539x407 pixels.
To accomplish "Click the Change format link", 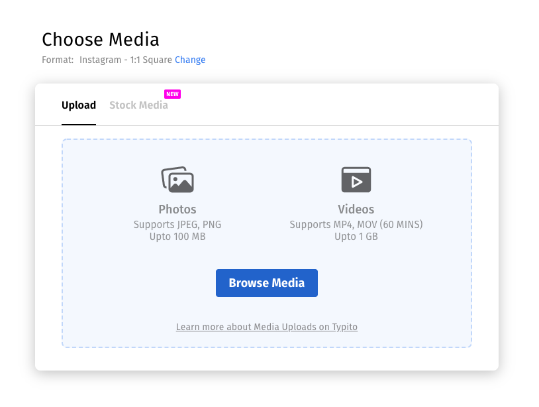I will [190, 60].
